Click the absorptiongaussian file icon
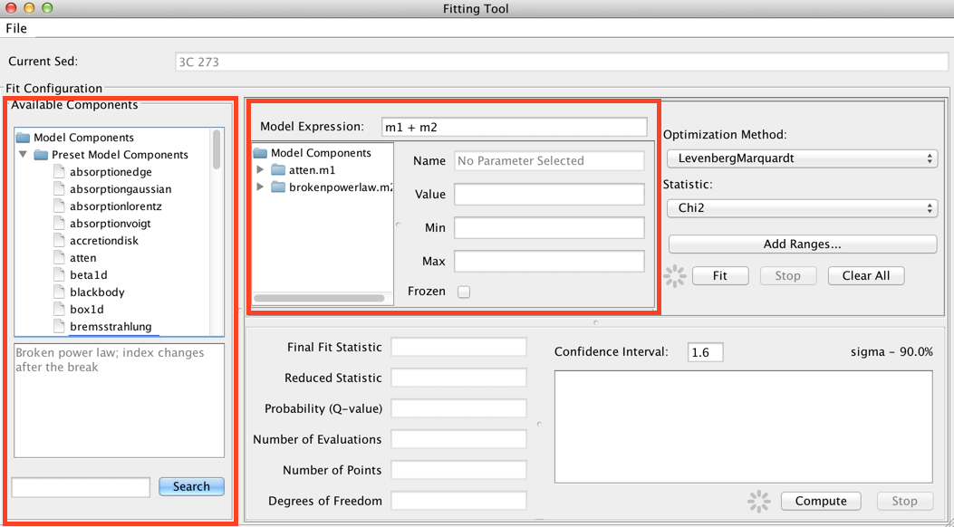Screen dimensions: 954x527 [x=59, y=189]
